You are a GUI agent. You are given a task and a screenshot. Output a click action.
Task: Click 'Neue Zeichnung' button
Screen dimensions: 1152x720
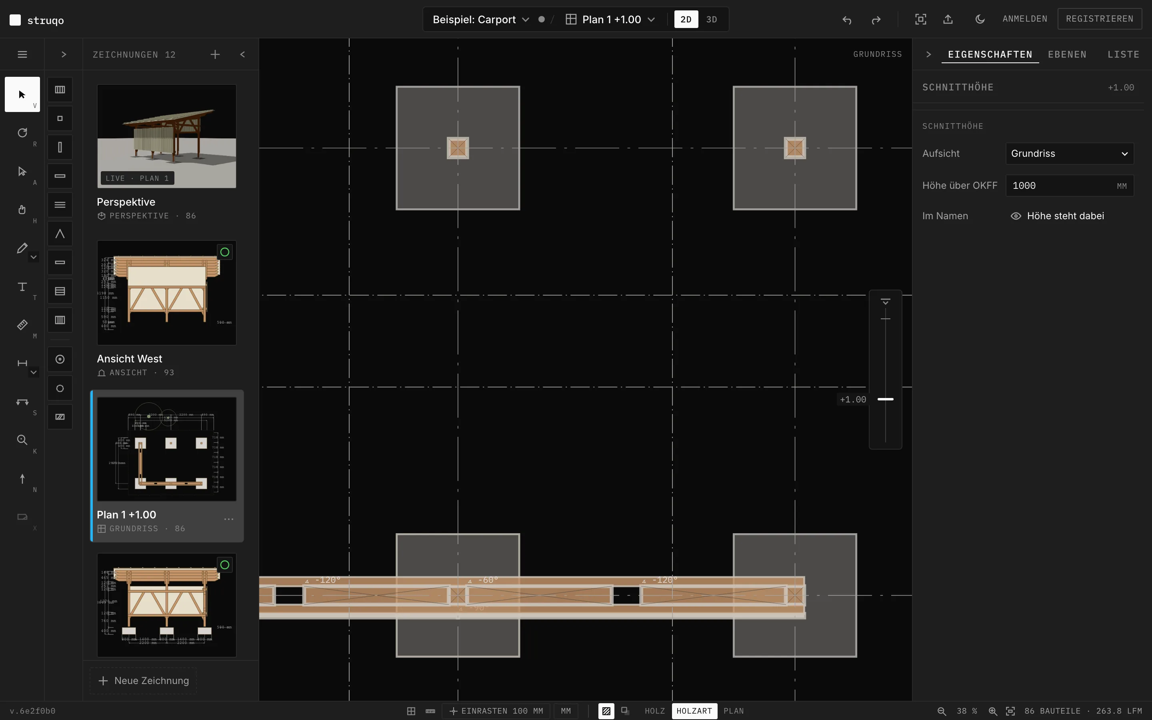pyautogui.click(x=143, y=680)
